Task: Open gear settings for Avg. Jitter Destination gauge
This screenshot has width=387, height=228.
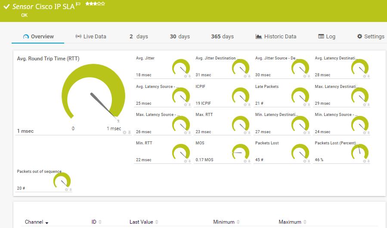Action: click(245, 76)
